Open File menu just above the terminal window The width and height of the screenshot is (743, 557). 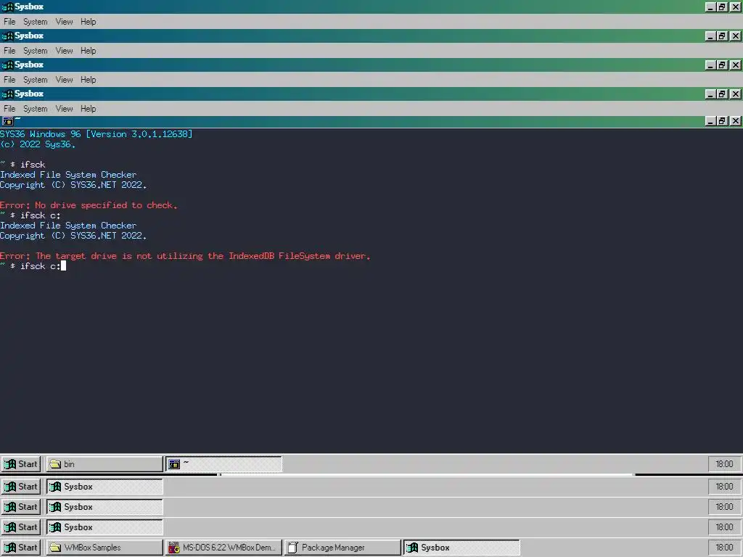tap(9, 109)
